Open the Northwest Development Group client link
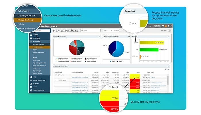 (x=158, y=85)
